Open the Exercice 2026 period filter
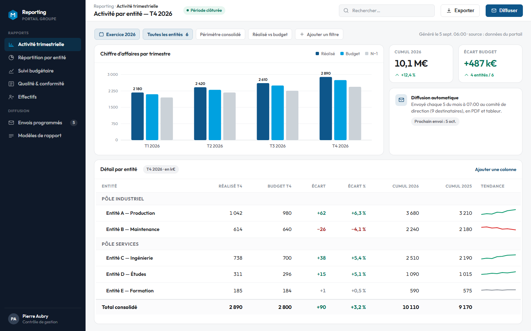This screenshot has width=531, height=331. pyautogui.click(x=117, y=35)
